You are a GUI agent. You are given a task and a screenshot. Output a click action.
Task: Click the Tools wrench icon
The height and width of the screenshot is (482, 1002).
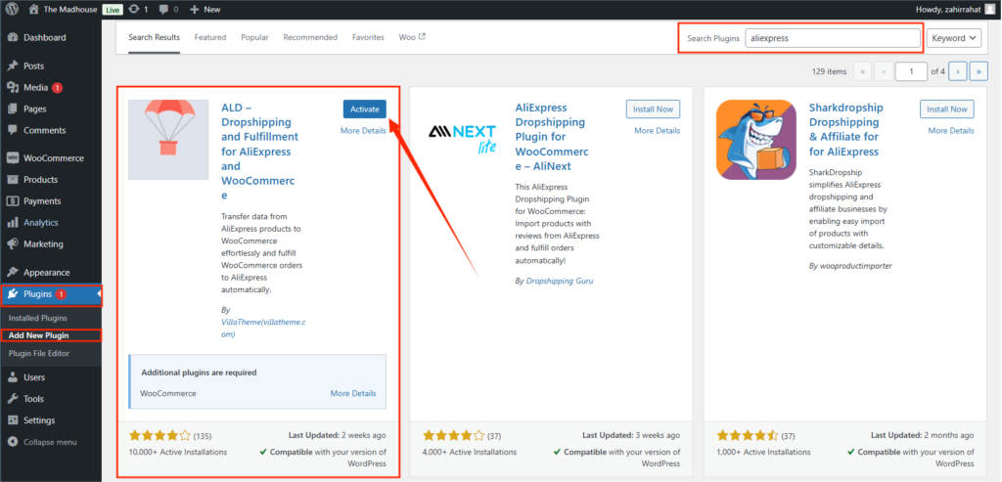pos(13,399)
